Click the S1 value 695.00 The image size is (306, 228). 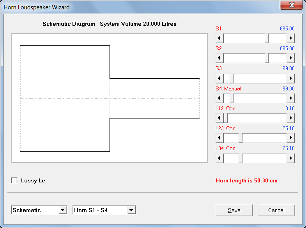click(287, 28)
